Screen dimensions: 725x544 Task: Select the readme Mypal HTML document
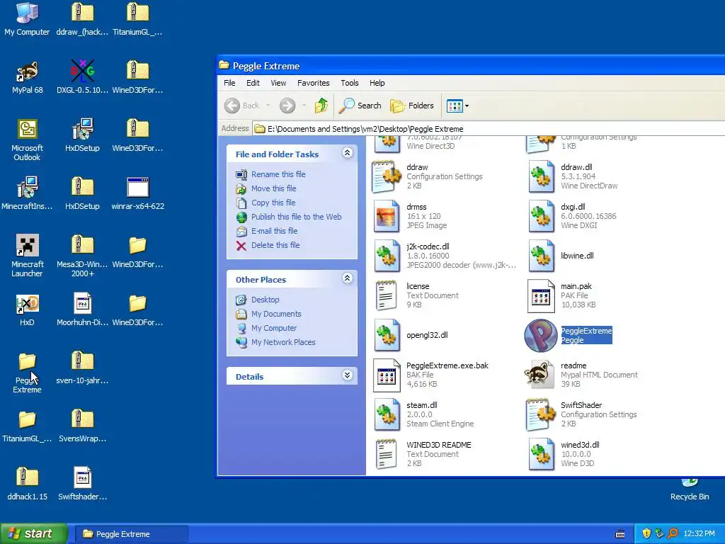tap(539, 375)
